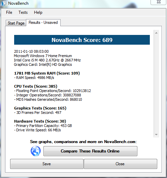167x178 pixels.
Task: Click the Close button at bottom
Action: [121, 164]
